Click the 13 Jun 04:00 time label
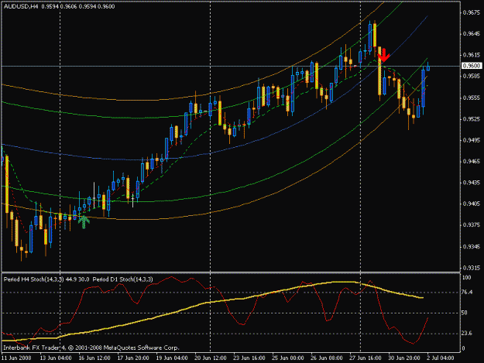 (56, 358)
